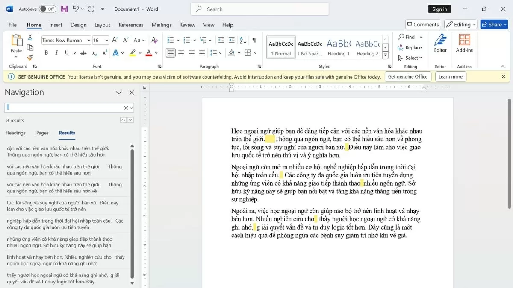This screenshot has height=288, width=513.
Task: Click the Format Painter brush icon
Action: 30,58
